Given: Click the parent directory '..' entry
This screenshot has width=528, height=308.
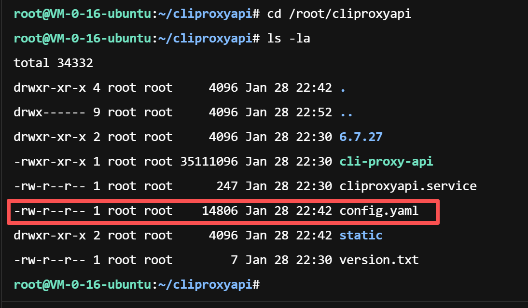Looking at the screenshot, I should 346,112.
